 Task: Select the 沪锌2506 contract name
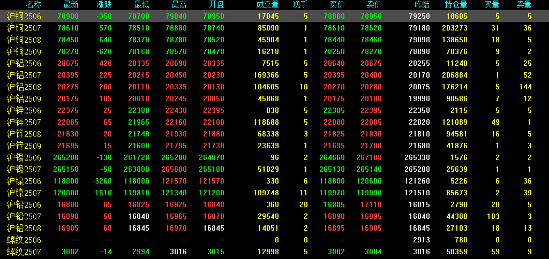point(24,111)
